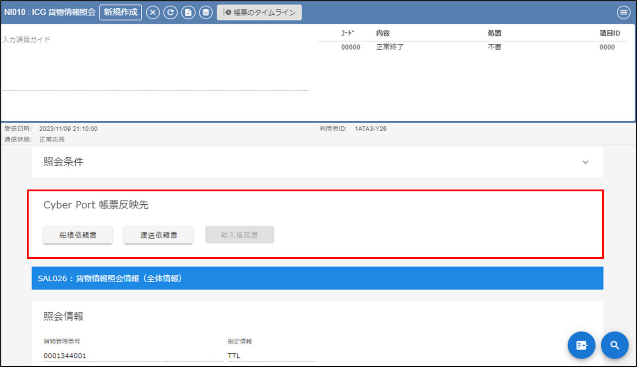Image resolution: width=637 pixels, height=367 pixels.
Task: Open 帳票のタイムライン timeline
Action: [x=259, y=12]
